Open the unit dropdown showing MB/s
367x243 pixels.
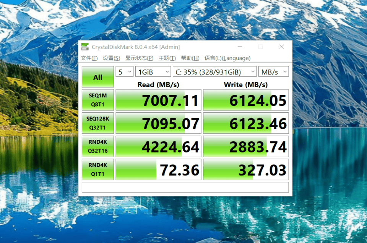click(x=274, y=71)
